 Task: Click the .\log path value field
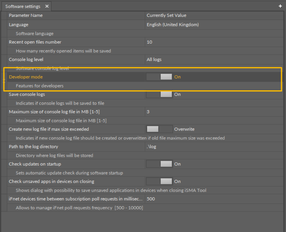[x=152, y=147]
